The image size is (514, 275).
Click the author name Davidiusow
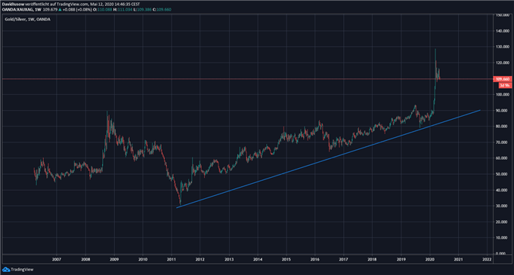pyautogui.click(x=12, y=5)
